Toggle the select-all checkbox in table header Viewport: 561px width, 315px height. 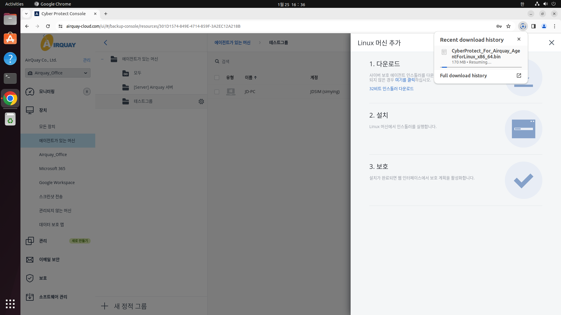point(217,78)
